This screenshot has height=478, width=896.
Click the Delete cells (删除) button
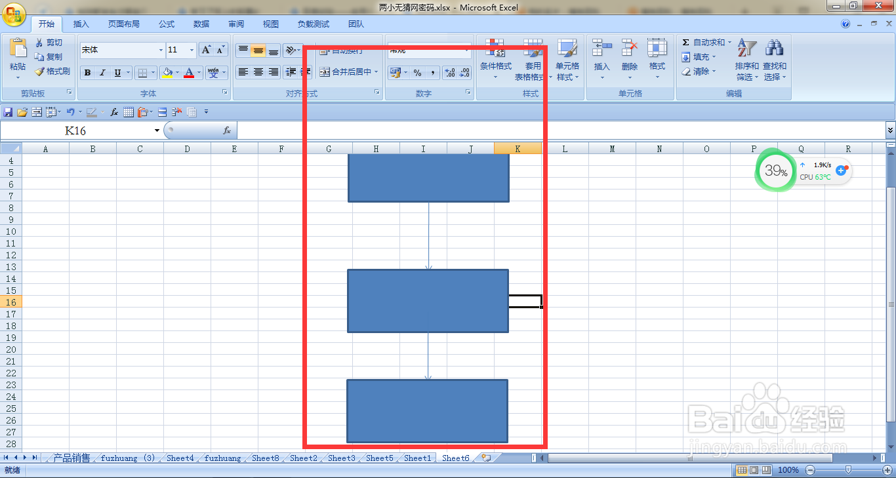tap(629, 58)
